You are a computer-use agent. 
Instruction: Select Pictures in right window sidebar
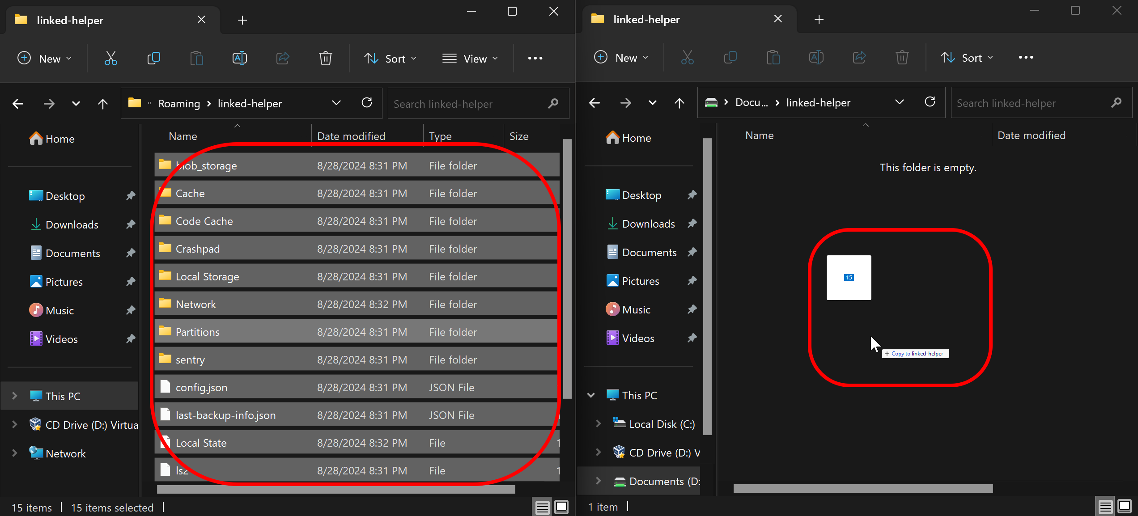tap(641, 281)
